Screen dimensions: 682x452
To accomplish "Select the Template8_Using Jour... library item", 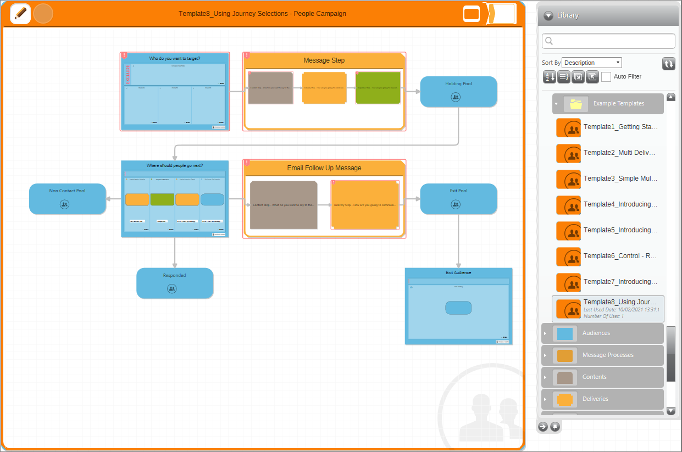I will pos(608,309).
